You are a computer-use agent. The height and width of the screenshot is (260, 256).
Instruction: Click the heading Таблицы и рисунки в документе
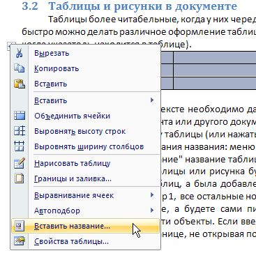pyautogui.click(x=143, y=6)
